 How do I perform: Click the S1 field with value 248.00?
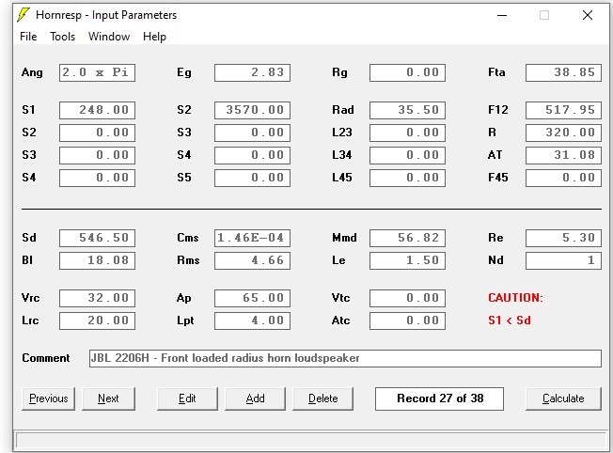click(x=98, y=110)
